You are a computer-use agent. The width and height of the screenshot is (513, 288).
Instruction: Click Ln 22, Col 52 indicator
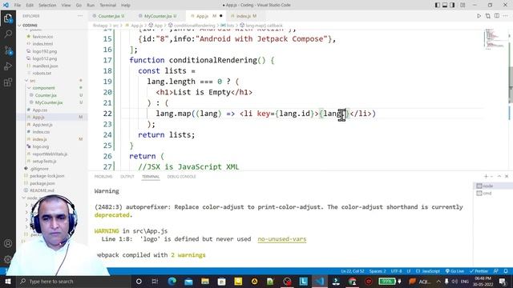(x=353, y=271)
